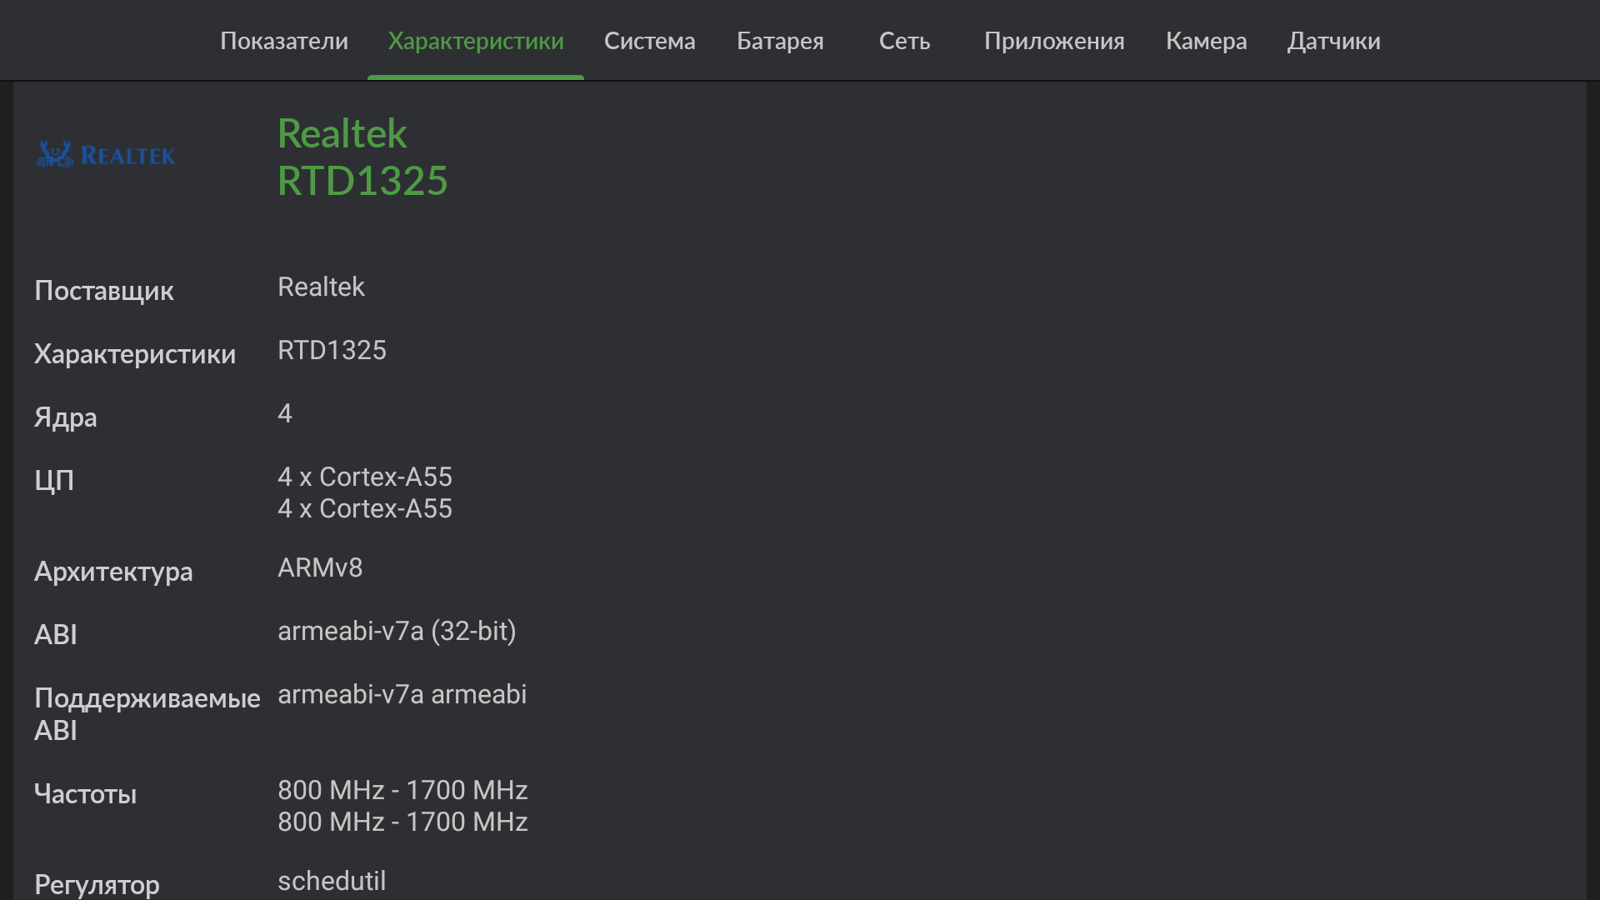Click the Ядра value 4
1600x900 pixels.
point(285,414)
